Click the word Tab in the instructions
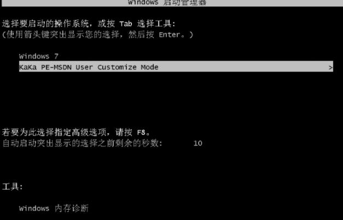 pyautogui.click(x=126, y=23)
